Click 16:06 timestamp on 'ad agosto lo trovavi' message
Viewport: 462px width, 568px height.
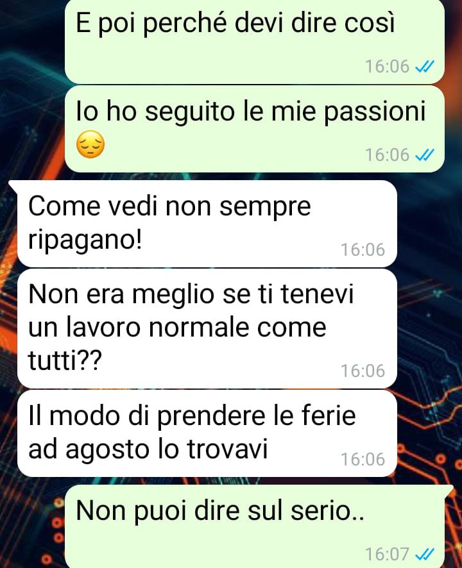(x=363, y=459)
